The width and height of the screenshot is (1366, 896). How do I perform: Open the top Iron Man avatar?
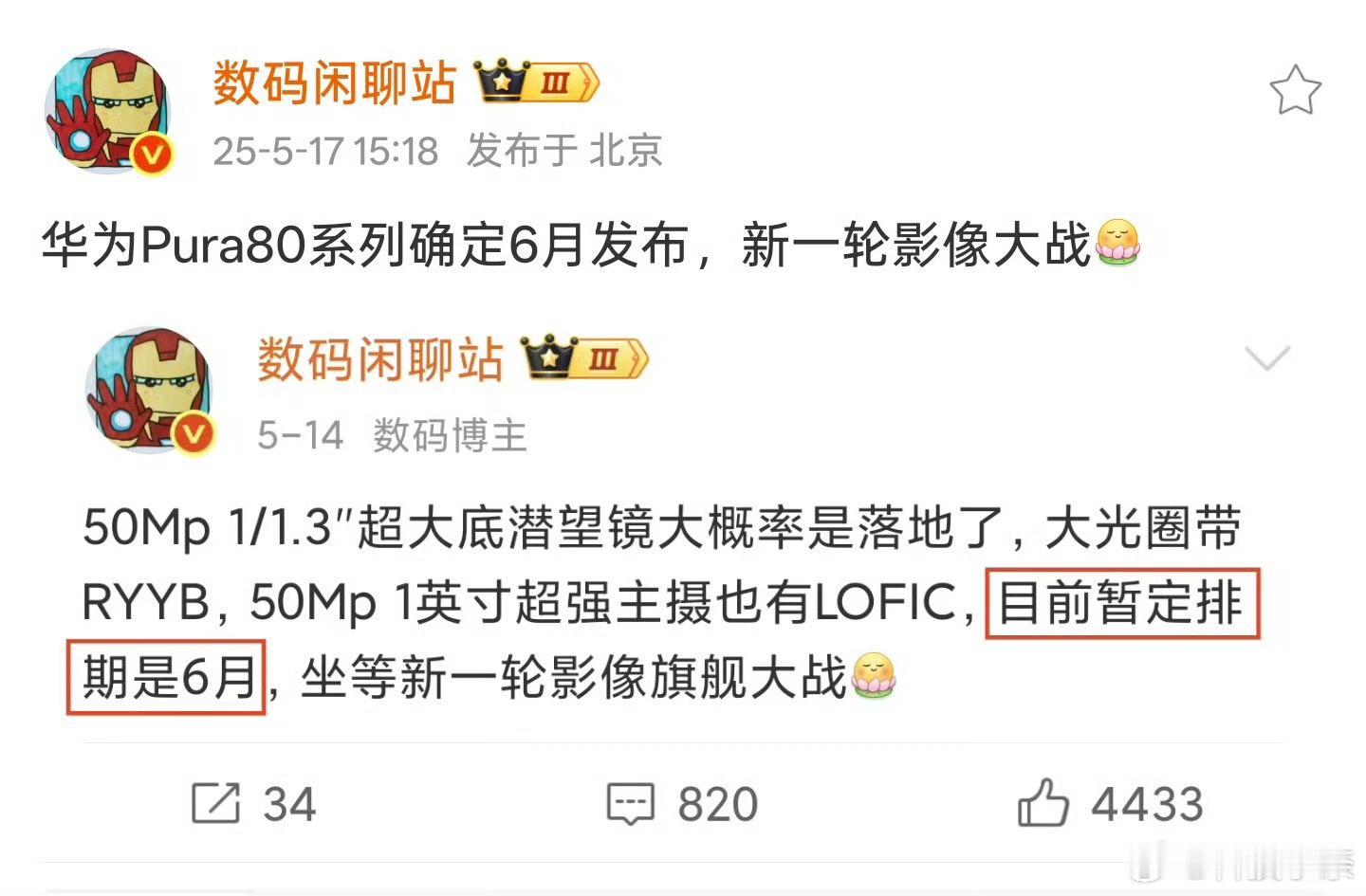pos(107,111)
